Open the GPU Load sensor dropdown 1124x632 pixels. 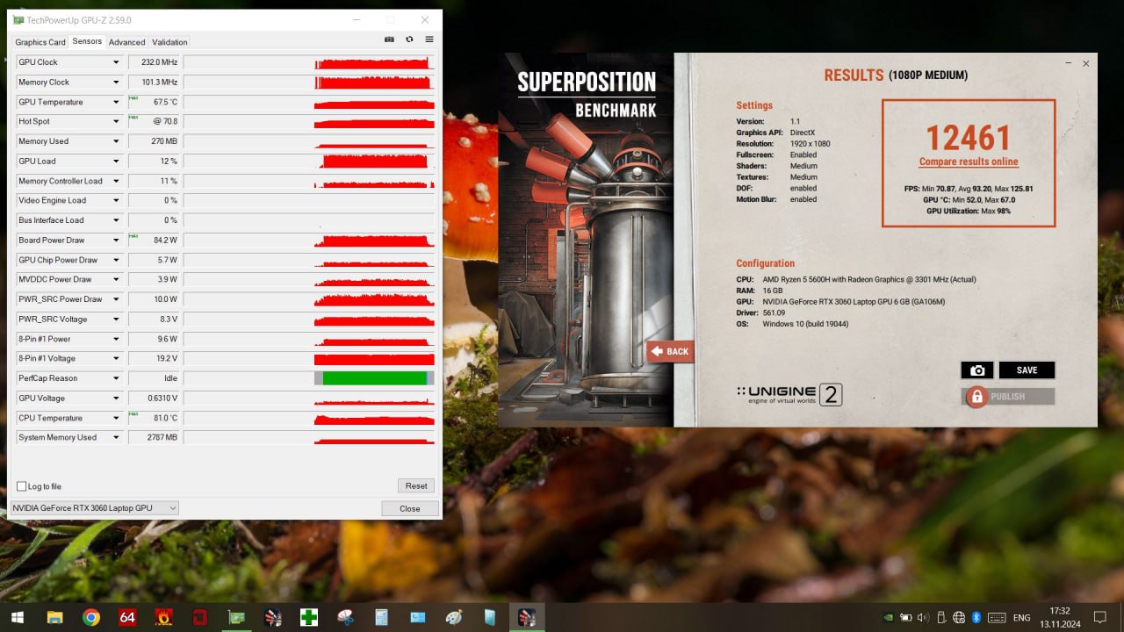tap(116, 162)
